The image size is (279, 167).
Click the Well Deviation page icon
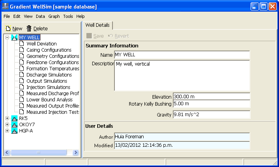pyautogui.click(x=21, y=43)
